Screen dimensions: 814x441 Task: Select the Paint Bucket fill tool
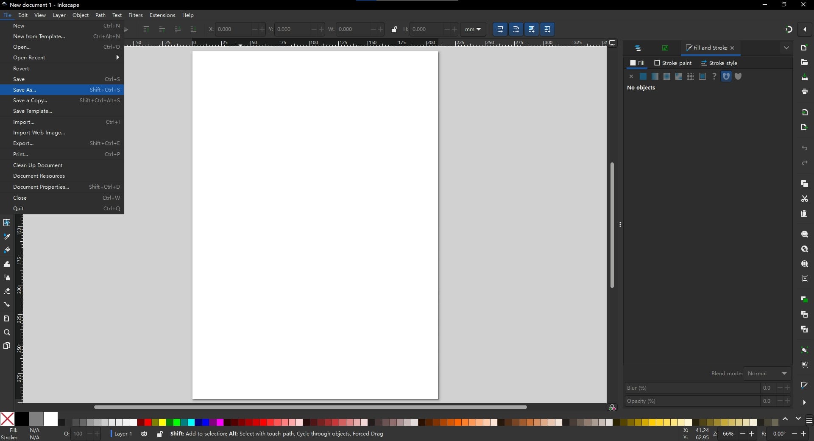(x=7, y=250)
